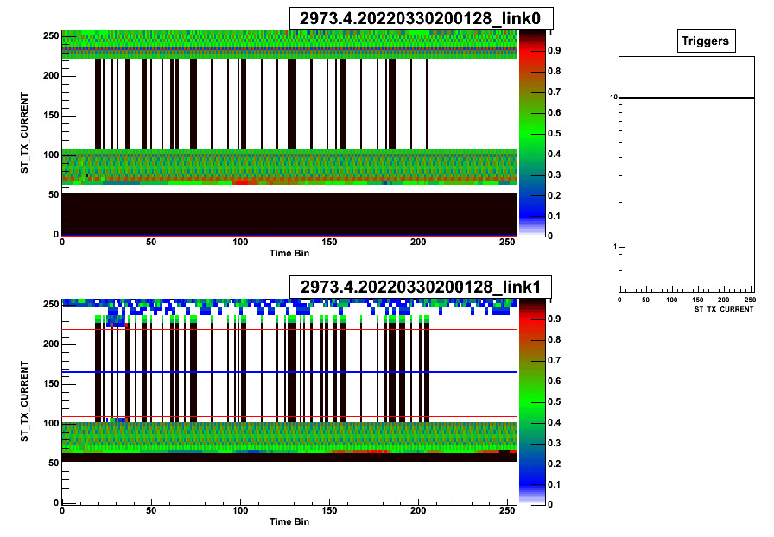Click the ST_TX_CURRENT y-axis title of link0 plot

pyautogui.click(x=24, y=133)
